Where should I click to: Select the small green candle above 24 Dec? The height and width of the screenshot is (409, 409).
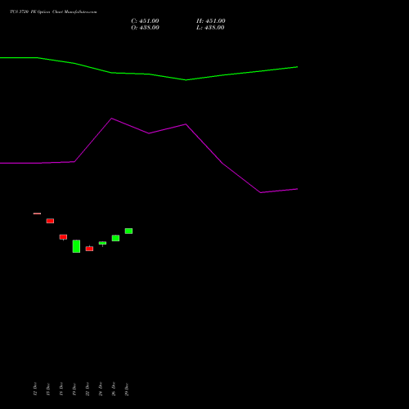point(102,243)
